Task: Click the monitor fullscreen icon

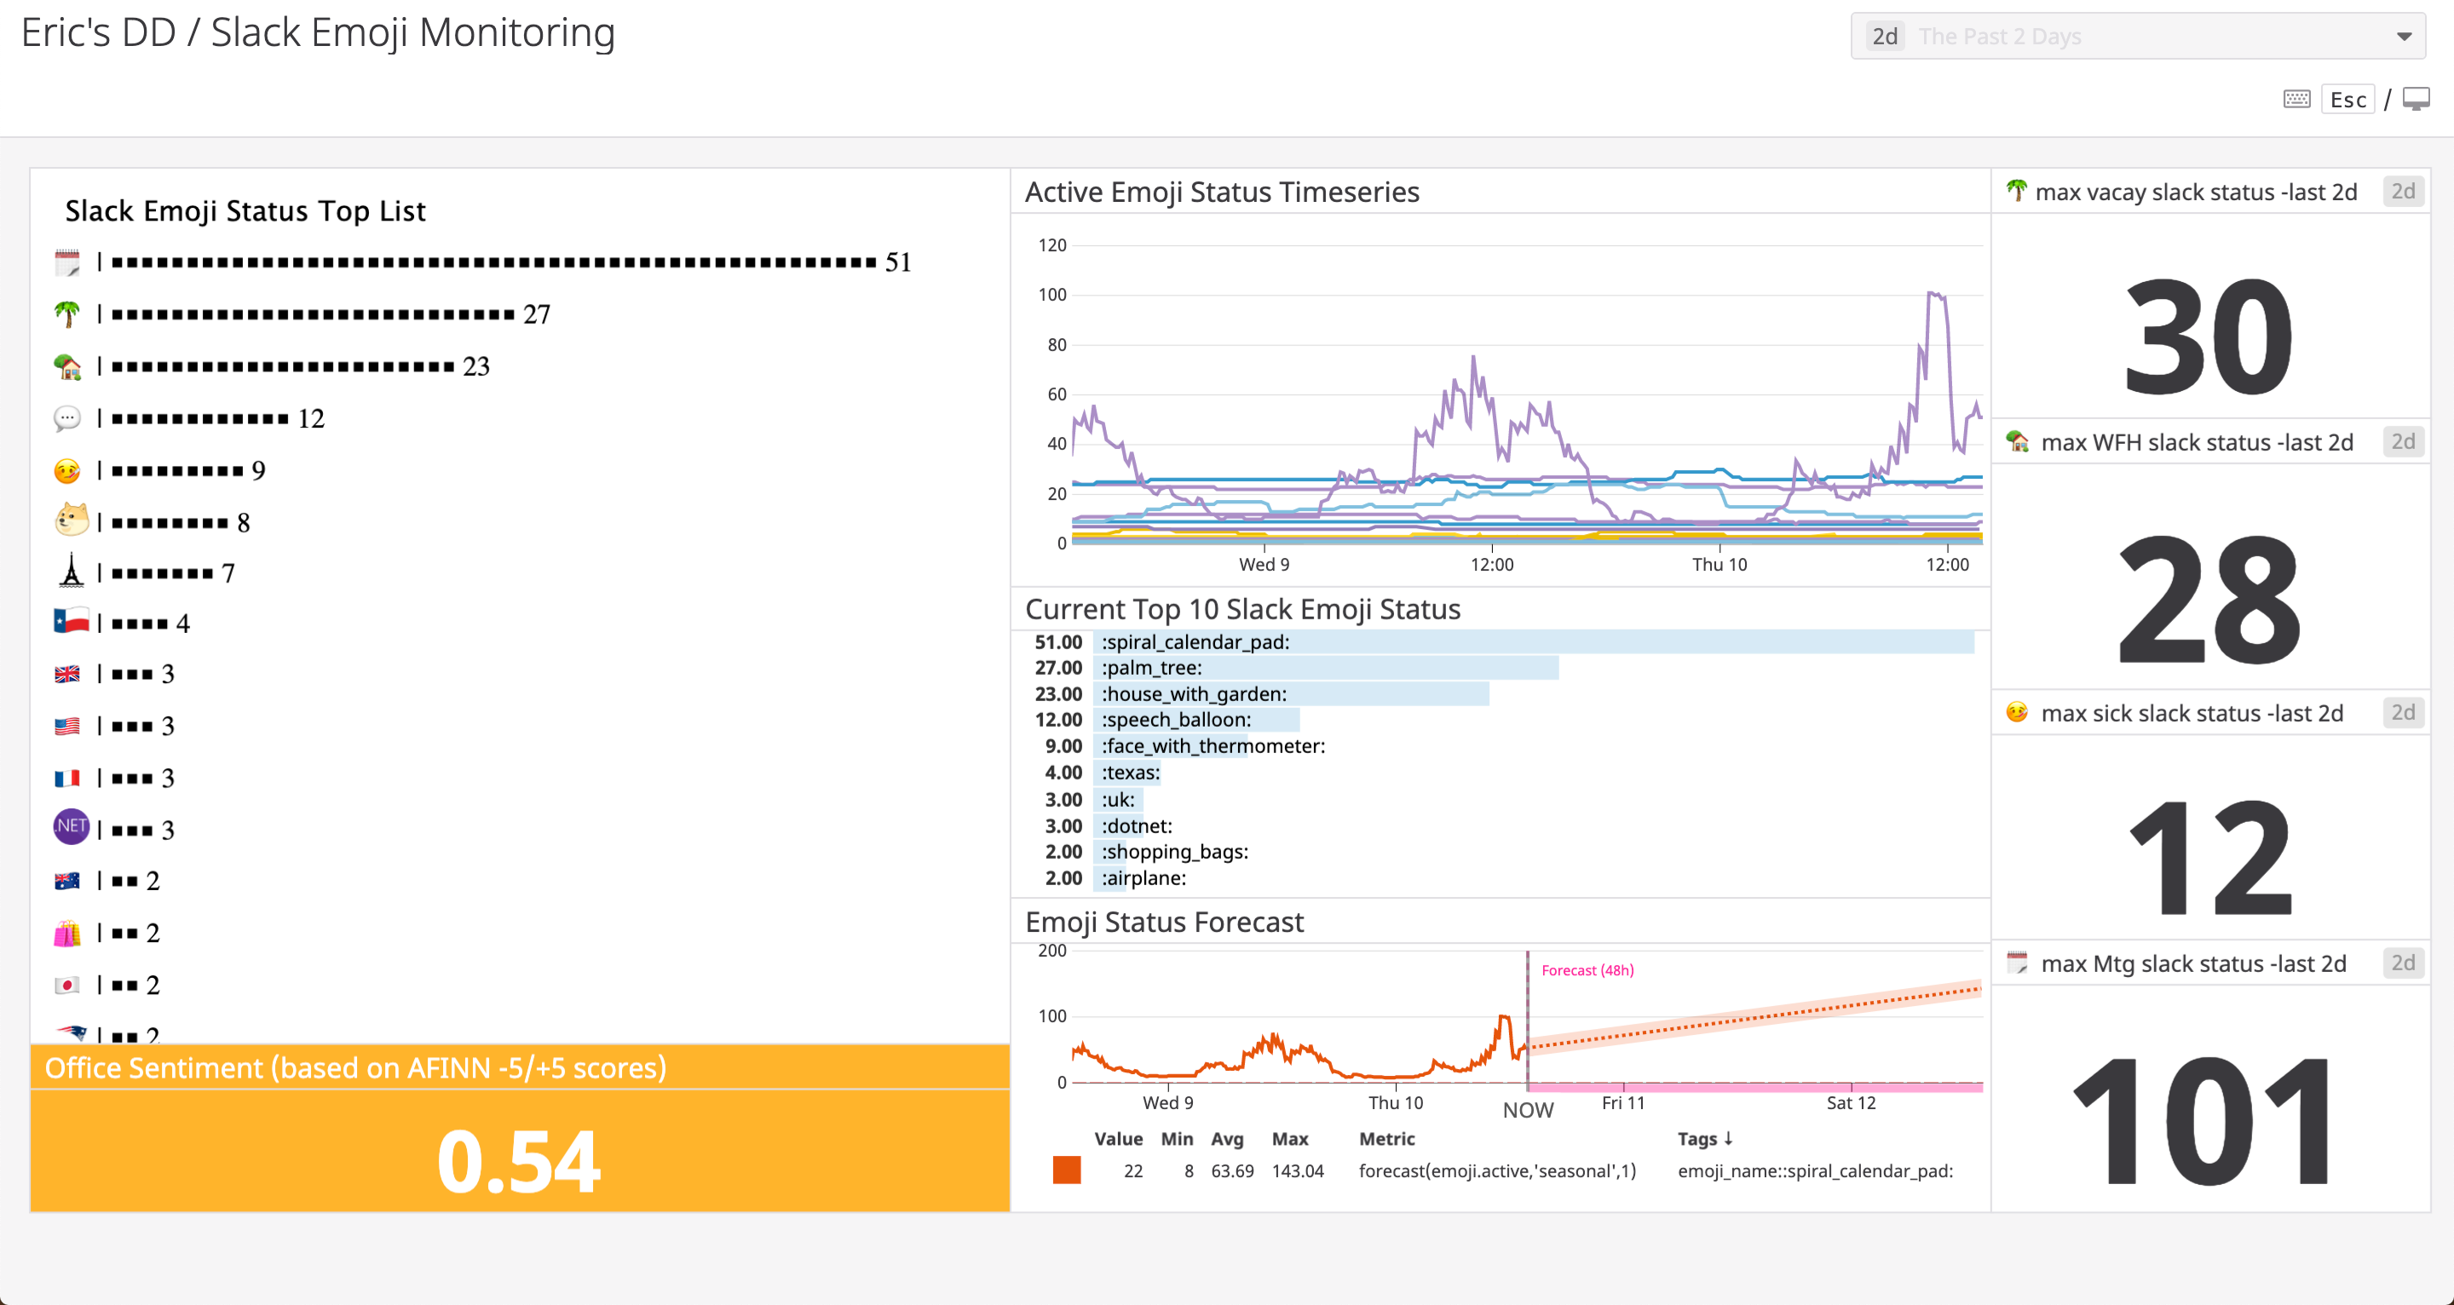Action: 2416,99
